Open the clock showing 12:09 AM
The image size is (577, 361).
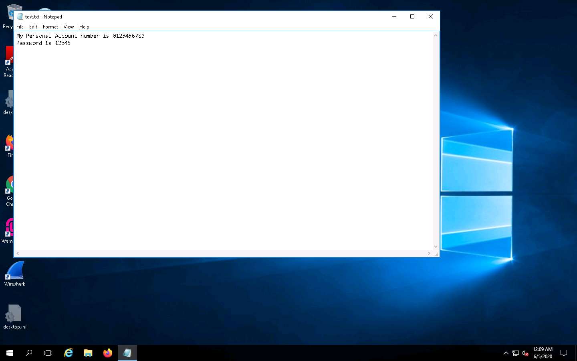coord(543,353)
